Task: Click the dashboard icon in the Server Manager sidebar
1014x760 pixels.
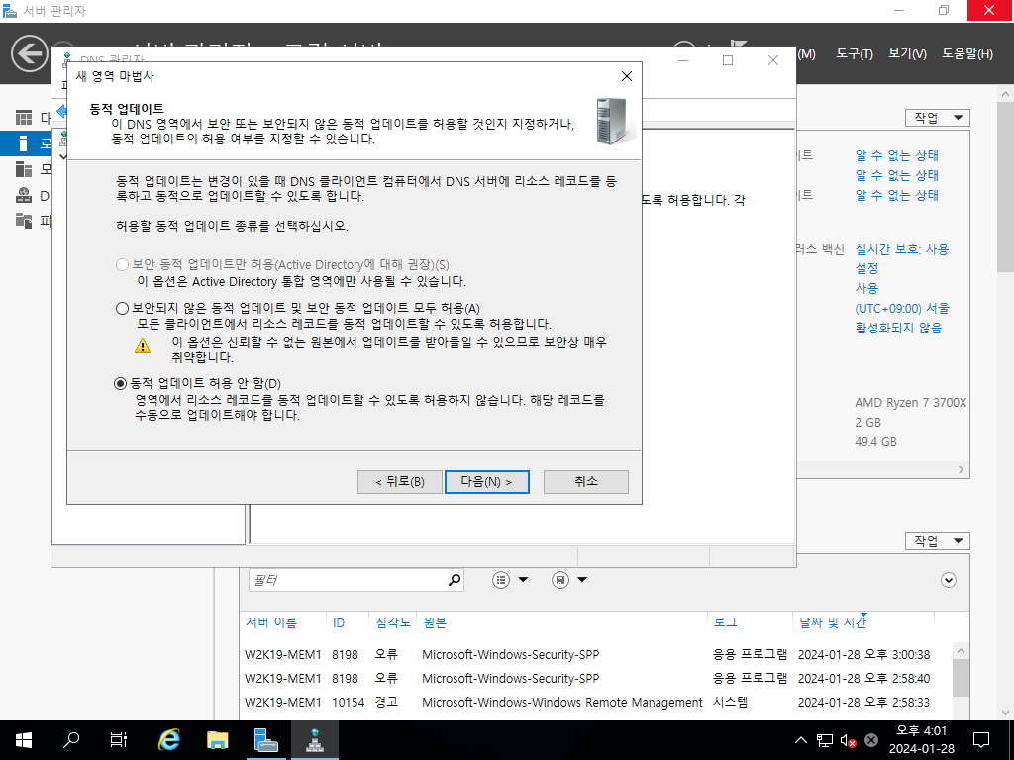Action: click(x=24, y=118)
